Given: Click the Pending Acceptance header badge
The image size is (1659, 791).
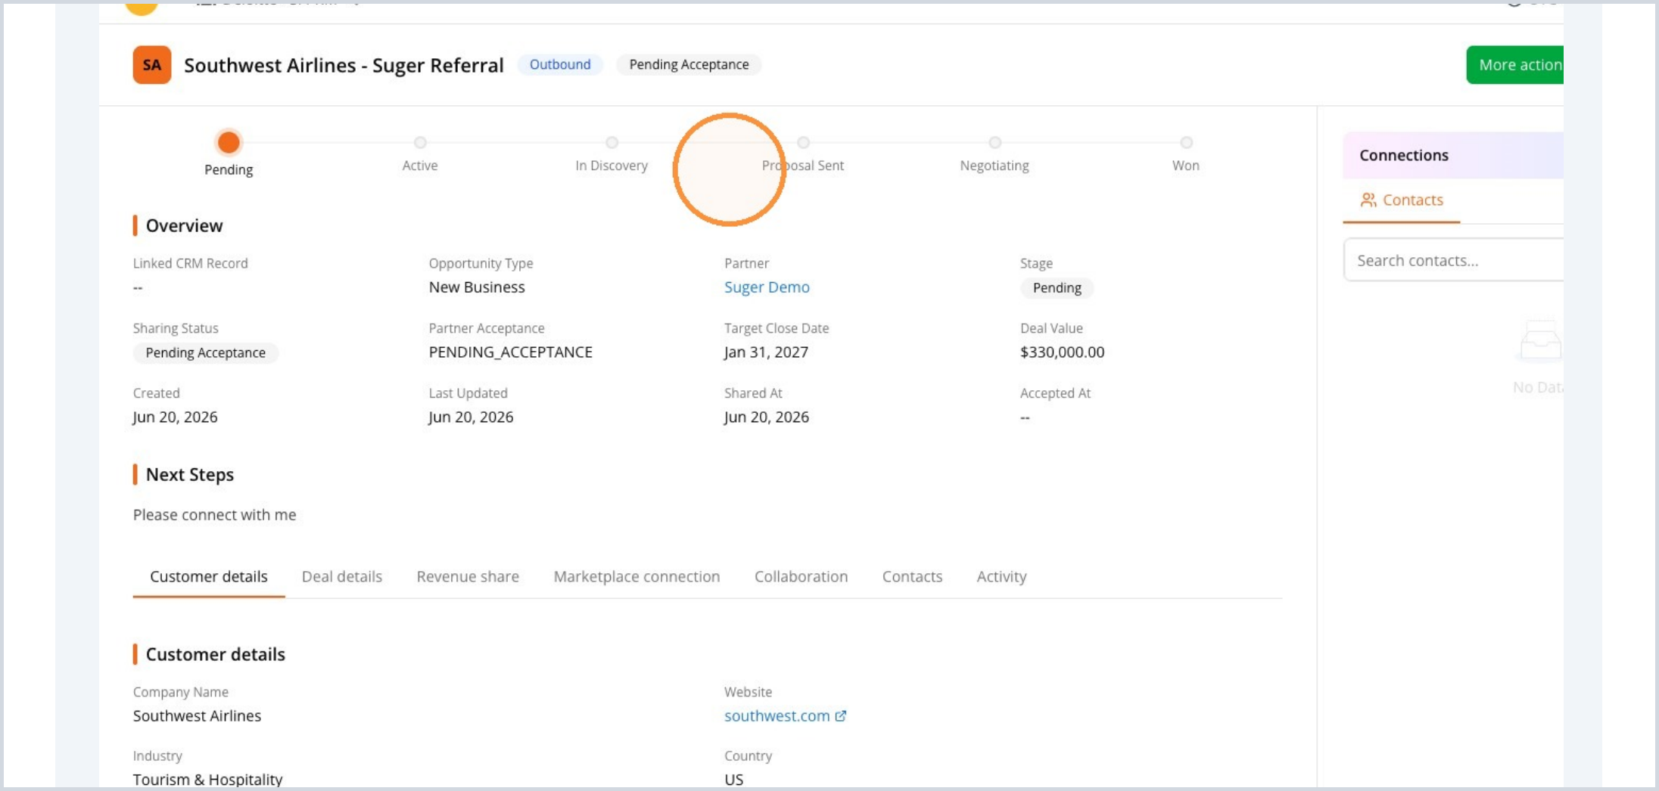Looking at the screenshot, I should click(x=689, y=64).
